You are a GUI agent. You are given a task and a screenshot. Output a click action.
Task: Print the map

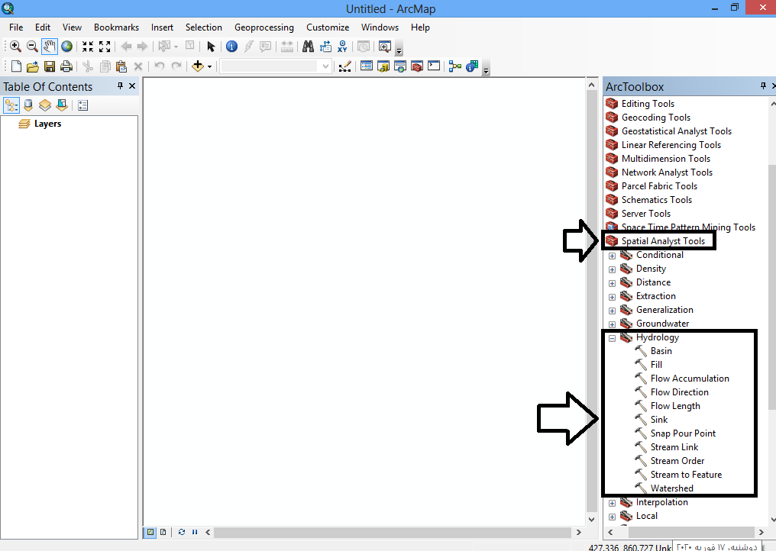[x=66, y=66]
